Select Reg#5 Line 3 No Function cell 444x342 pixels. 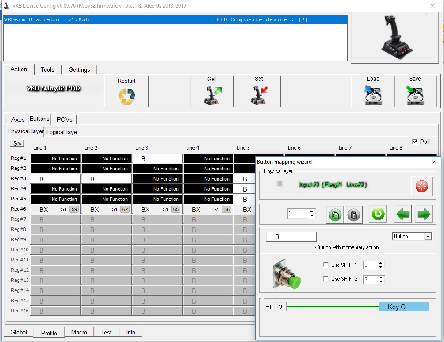tap(157, 199)
